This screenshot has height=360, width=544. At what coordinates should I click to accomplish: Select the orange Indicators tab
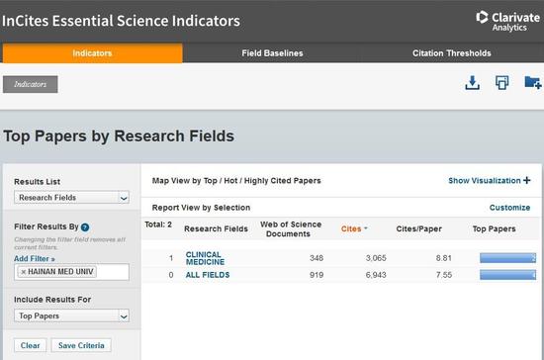pos(92,53)
